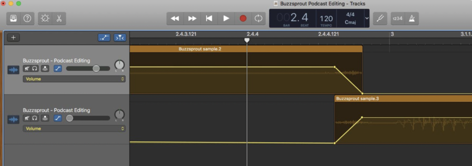Toggle input monitoring on second track
This screenshot has width=472, height=166.
click(x=45, y=118)
